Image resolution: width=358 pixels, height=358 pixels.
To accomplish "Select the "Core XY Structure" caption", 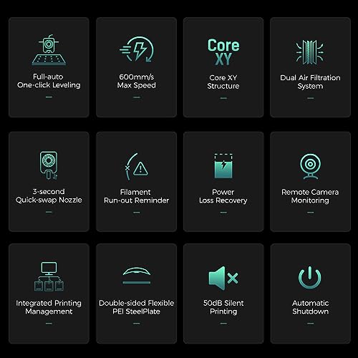I will pyautogui.click(x=223, y=82).
